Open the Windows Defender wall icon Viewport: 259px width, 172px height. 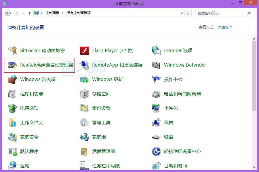(156, 65)
